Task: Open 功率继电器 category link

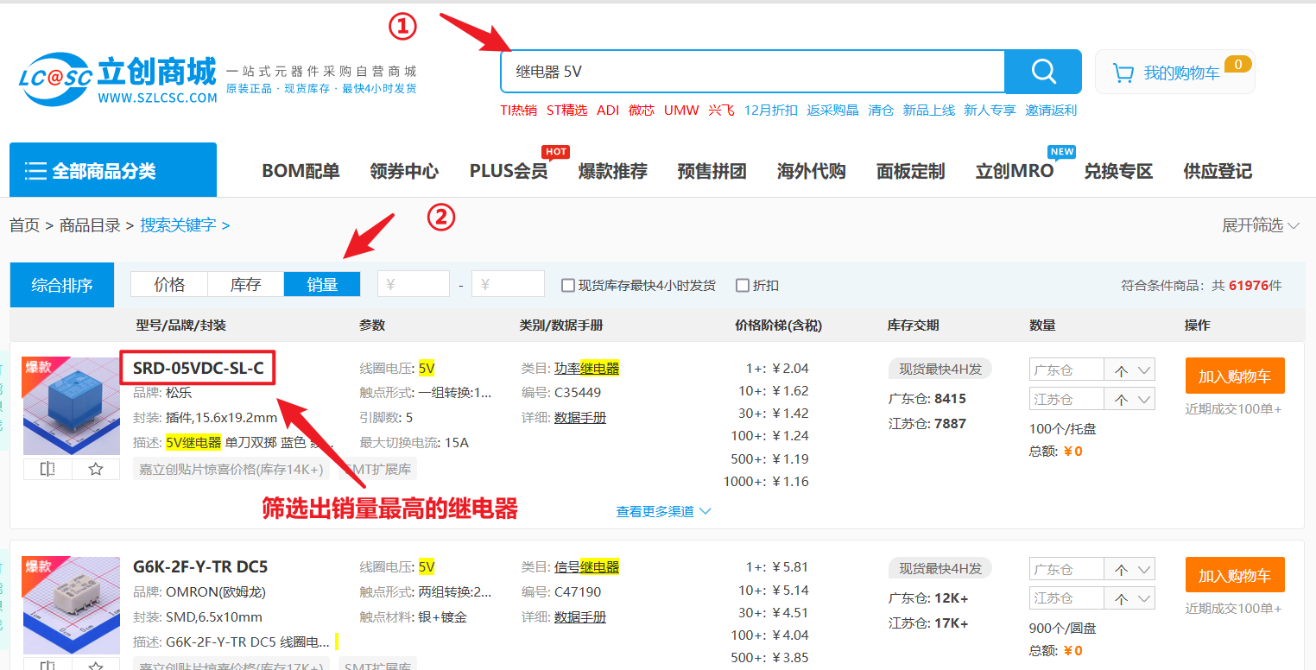Action: pyautogui.click(x=587, y=368)
